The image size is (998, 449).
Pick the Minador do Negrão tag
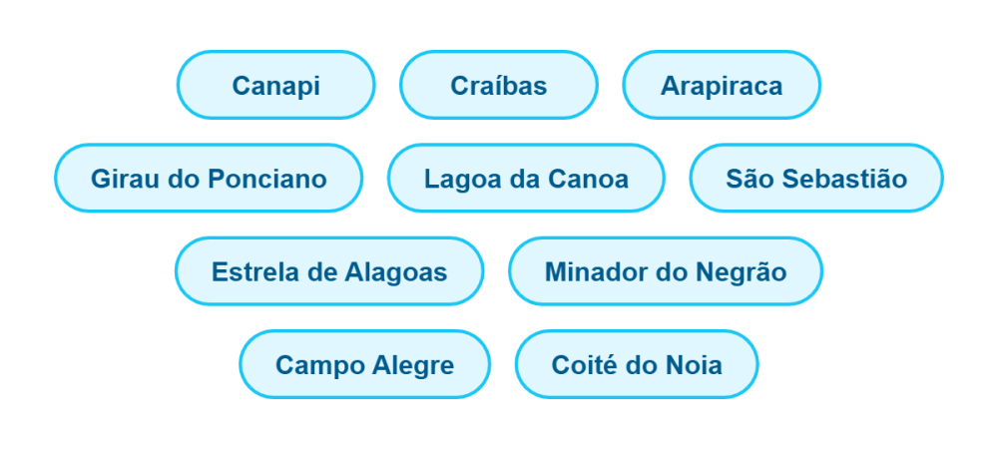(665, 271)
